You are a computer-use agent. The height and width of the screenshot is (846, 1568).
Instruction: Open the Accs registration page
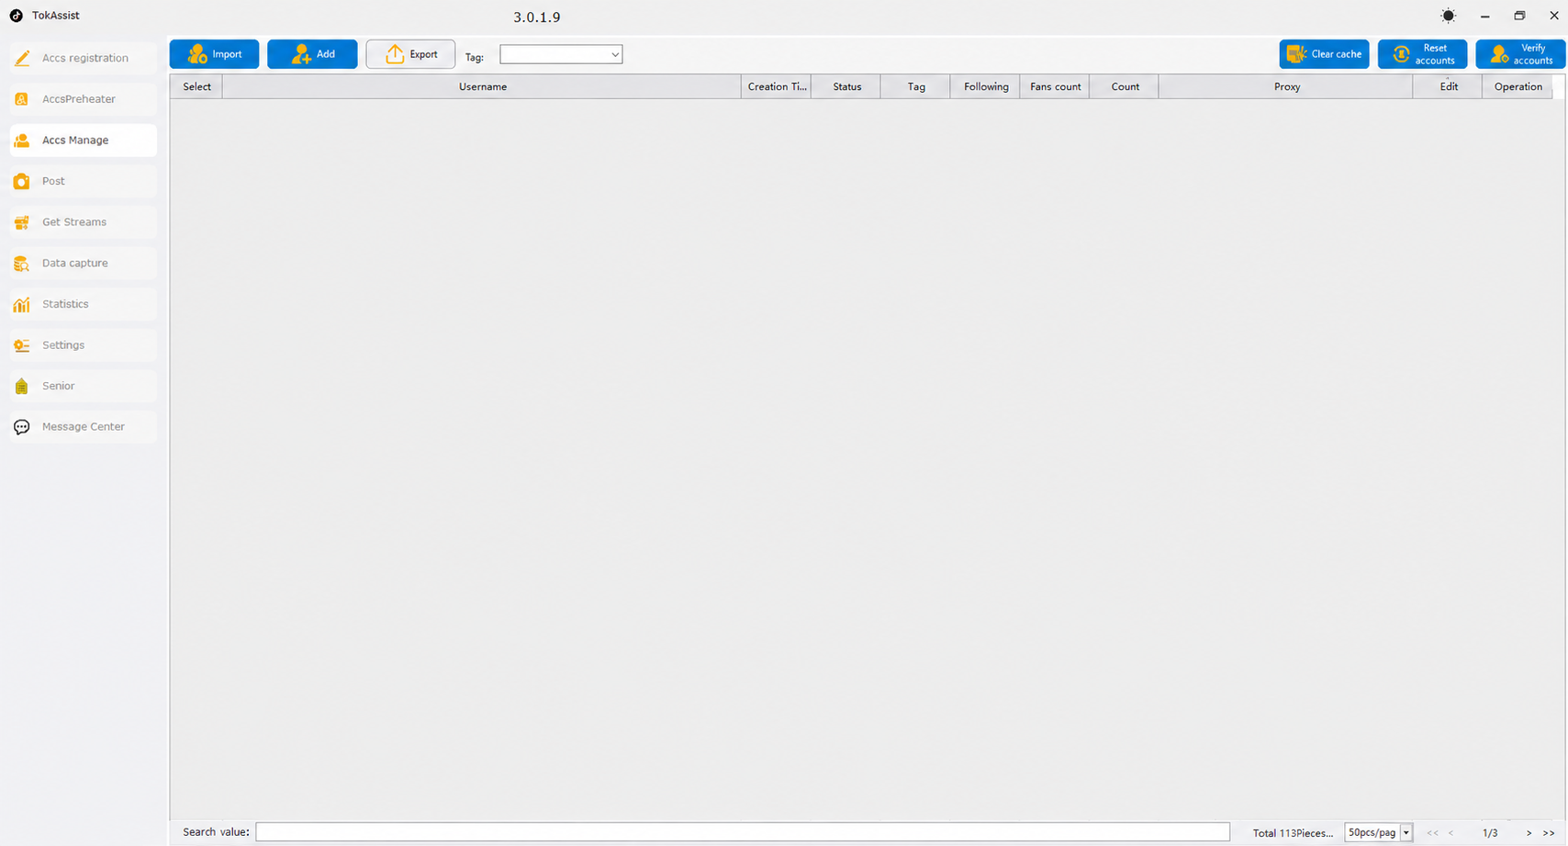tap(84, 58)
